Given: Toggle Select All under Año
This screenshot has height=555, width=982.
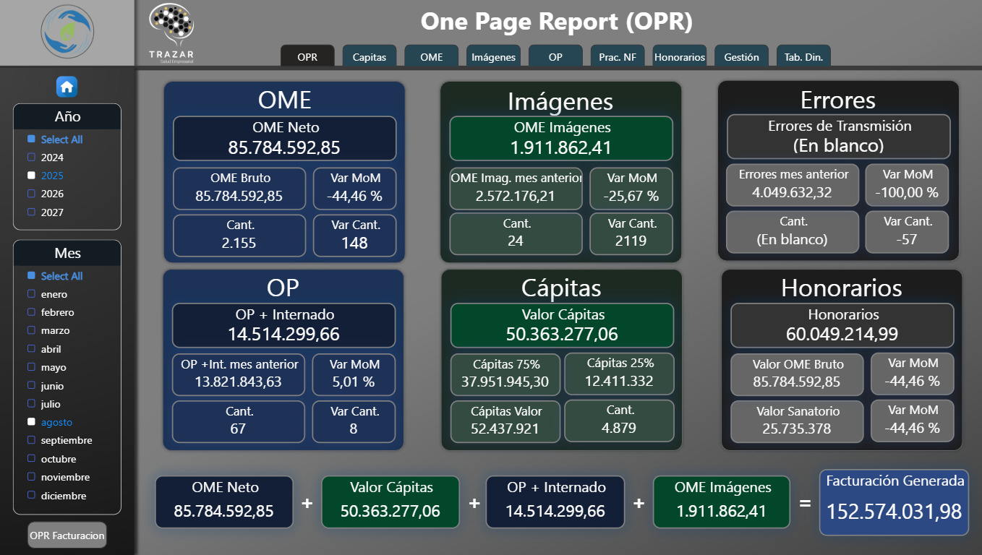Looking at the screenshot, I should pyautogui.click(x=31, y=139).
